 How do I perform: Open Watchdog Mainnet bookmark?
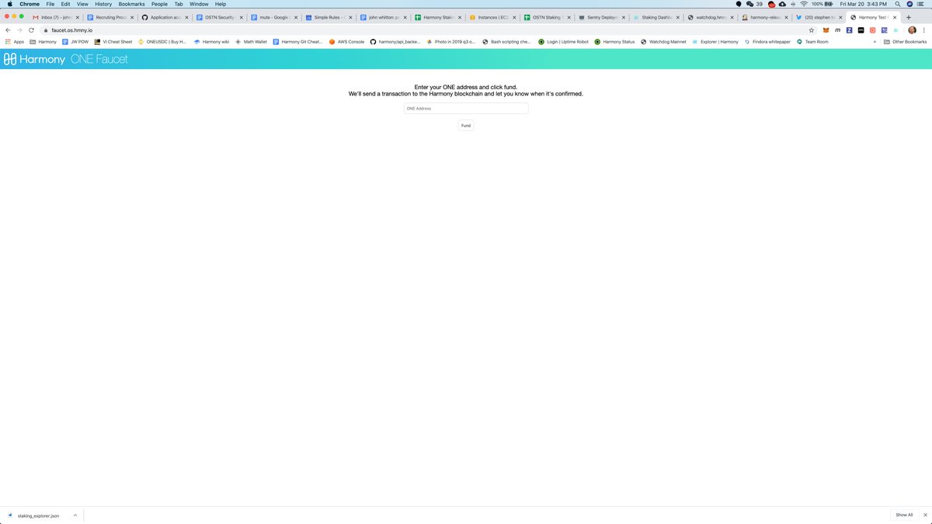click(663, 41)
